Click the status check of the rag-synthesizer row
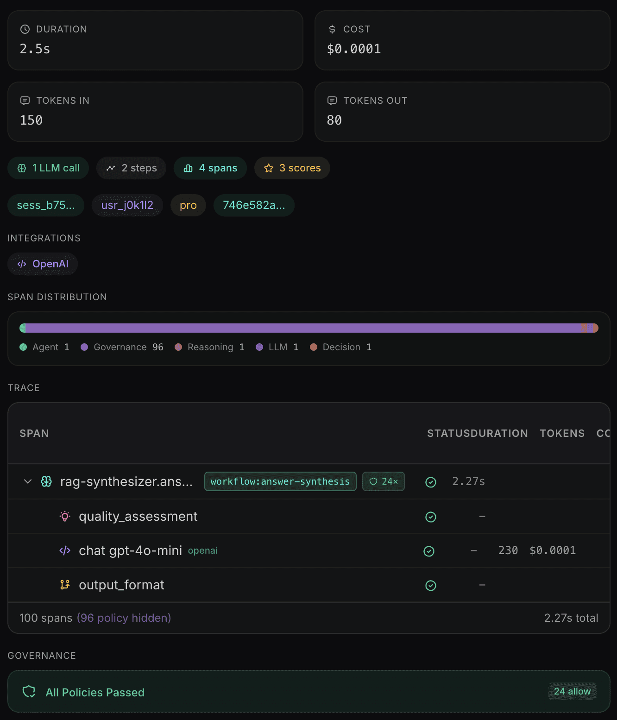617x720 pixels. pyautogui.click(x=431, y=482)
